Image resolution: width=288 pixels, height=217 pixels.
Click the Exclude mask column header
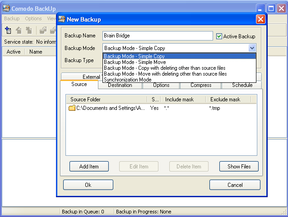click(228, 99)
